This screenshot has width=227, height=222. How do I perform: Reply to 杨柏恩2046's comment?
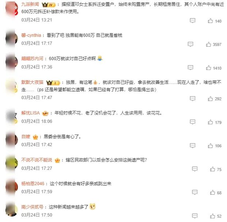click(195, 192)
